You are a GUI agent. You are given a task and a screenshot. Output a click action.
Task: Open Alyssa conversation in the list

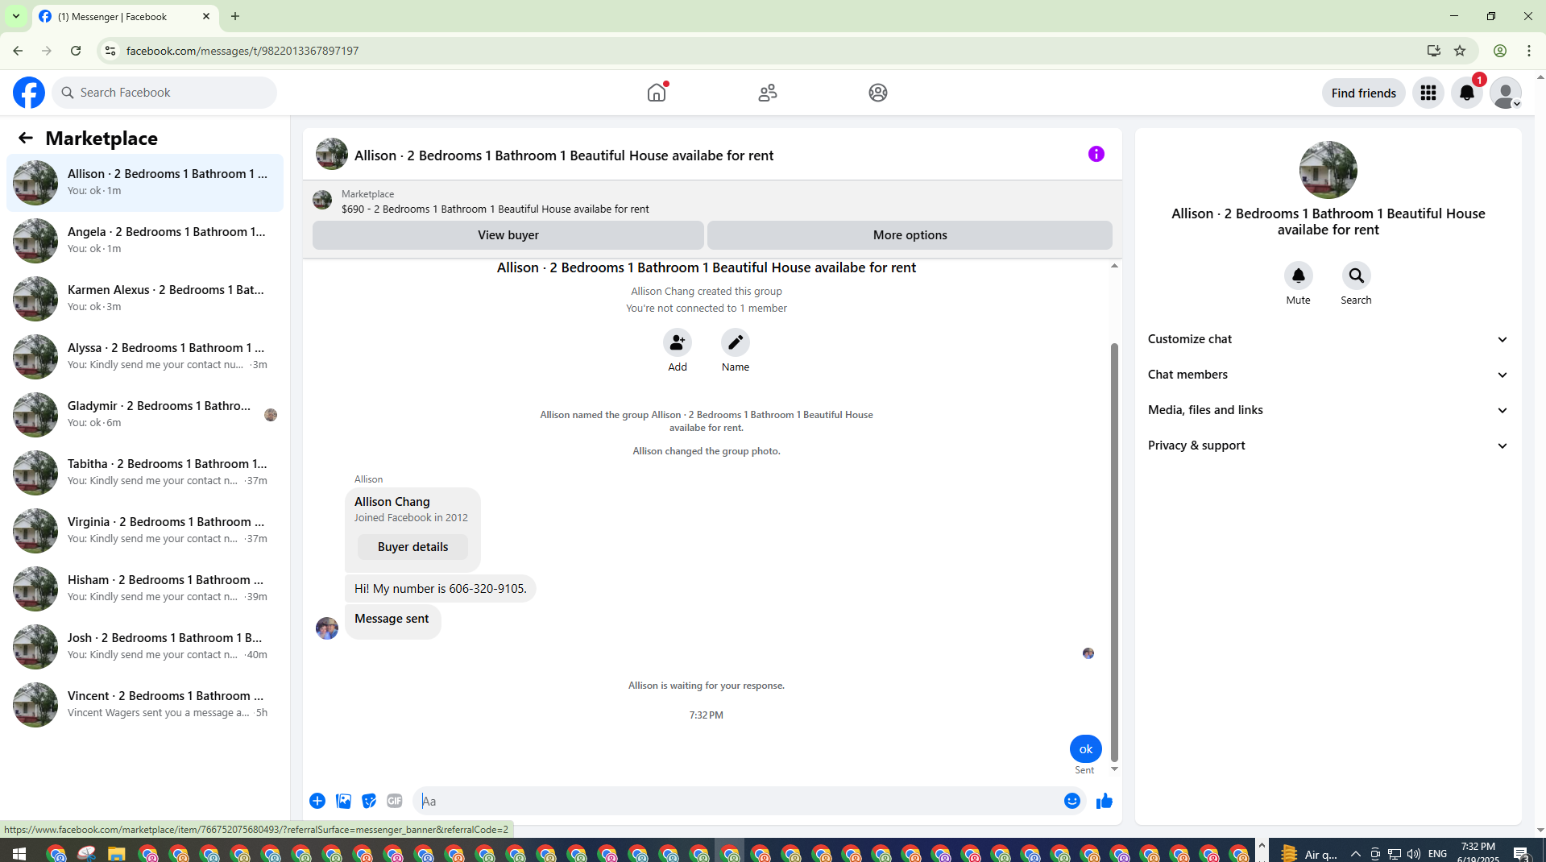[x=145, y=357]
